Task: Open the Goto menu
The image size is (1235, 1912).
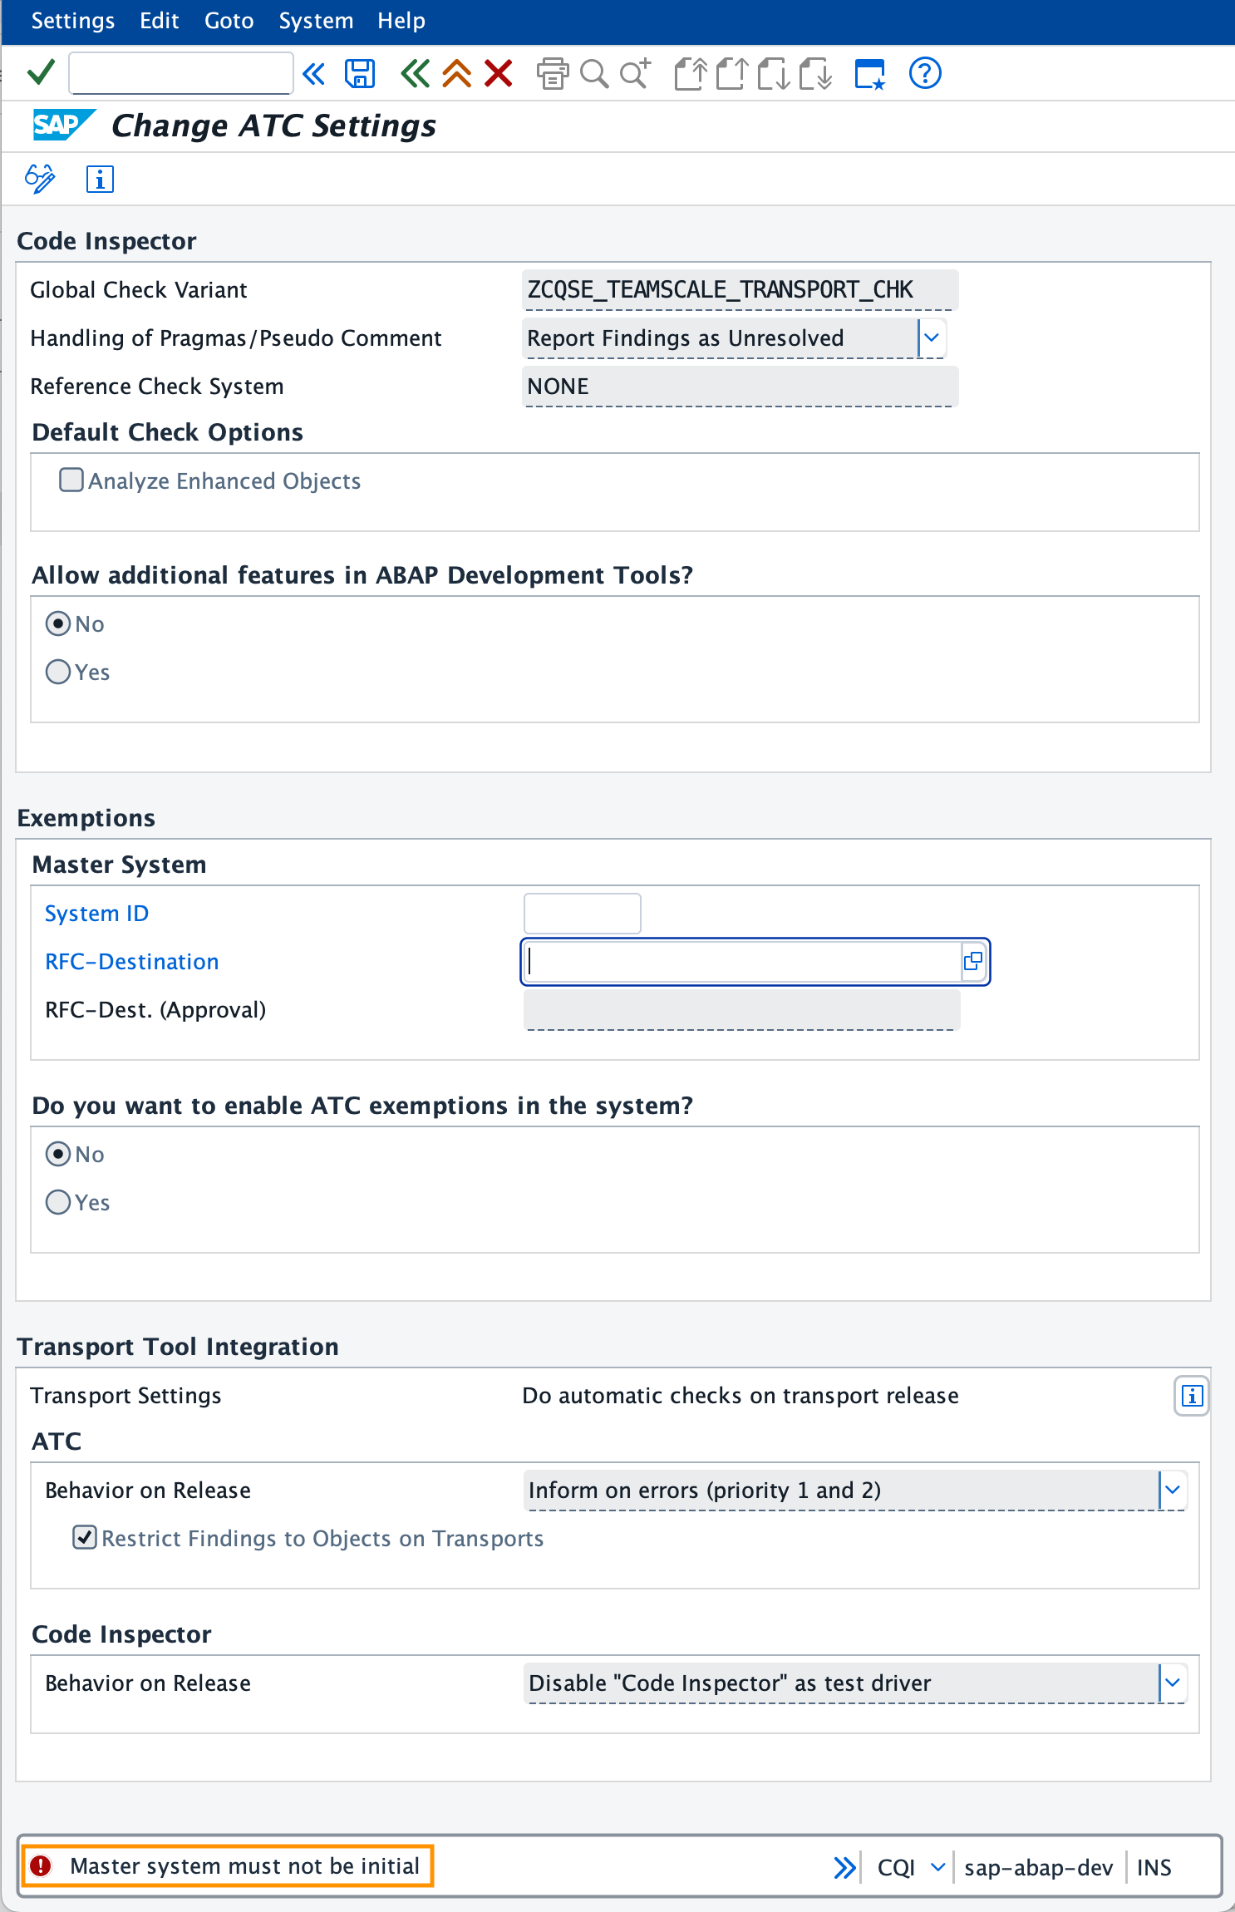Action: pyautogui.click(x=229, y=21)
